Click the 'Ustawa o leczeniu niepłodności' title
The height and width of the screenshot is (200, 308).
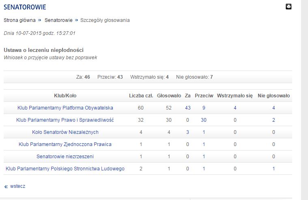click(43, 50)
